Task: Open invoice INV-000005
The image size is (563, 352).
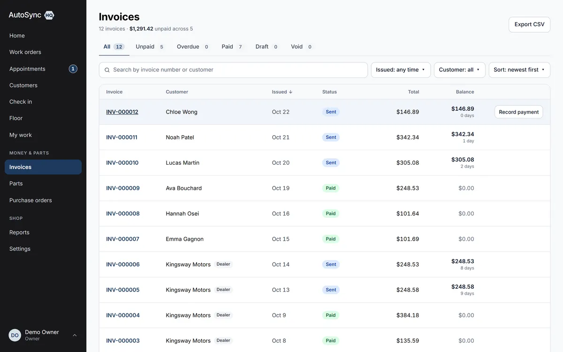Action: point(122,290)
